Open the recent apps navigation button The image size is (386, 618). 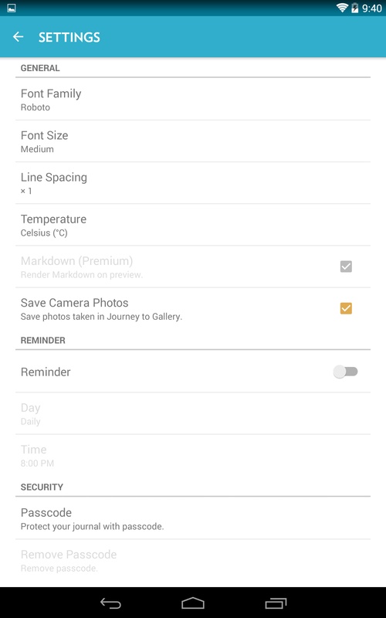276,603
